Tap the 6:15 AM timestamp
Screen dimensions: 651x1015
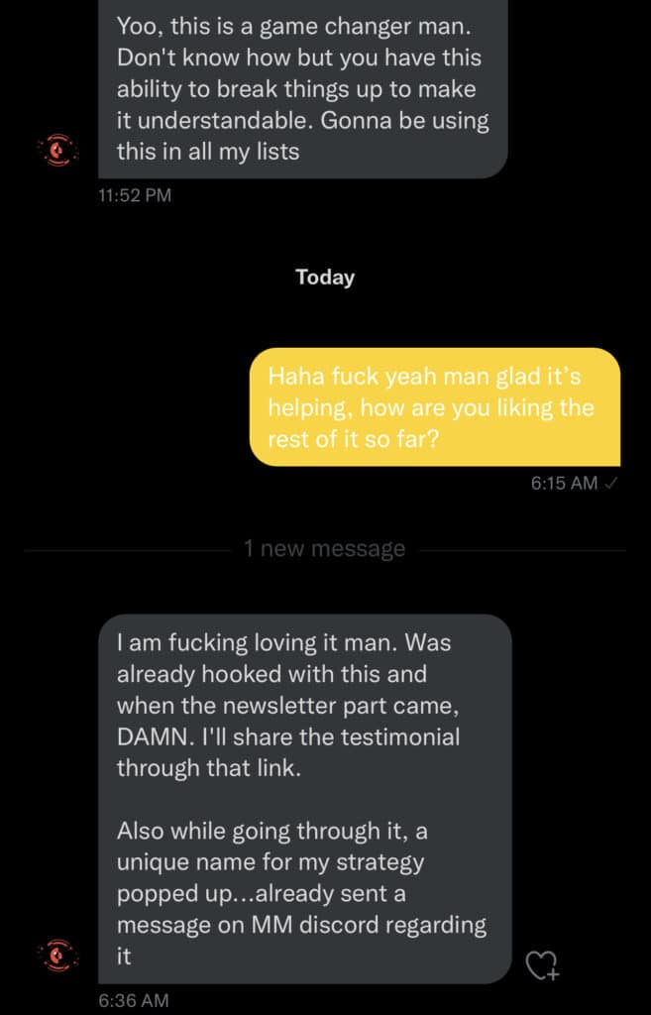click(x=564, y=483)
